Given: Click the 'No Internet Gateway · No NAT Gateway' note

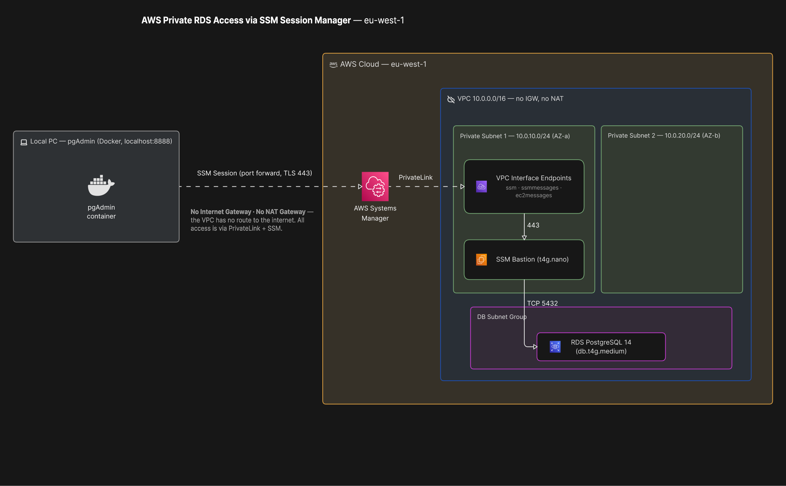Looking at the screenshot, I should pos(252,220).
